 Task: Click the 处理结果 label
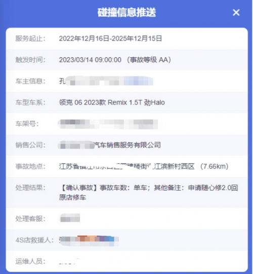tap(30, 188)
